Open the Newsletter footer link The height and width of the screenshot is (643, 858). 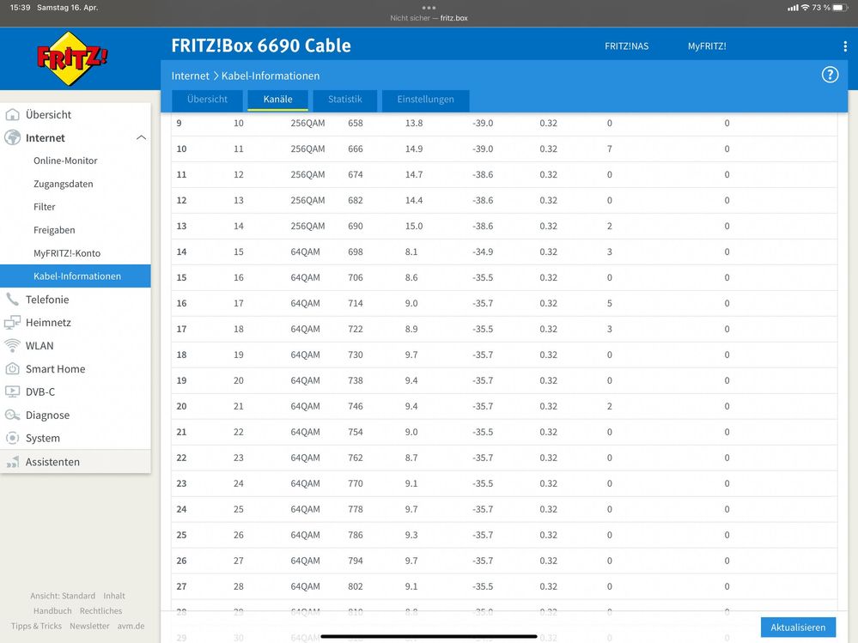(89, 626)
